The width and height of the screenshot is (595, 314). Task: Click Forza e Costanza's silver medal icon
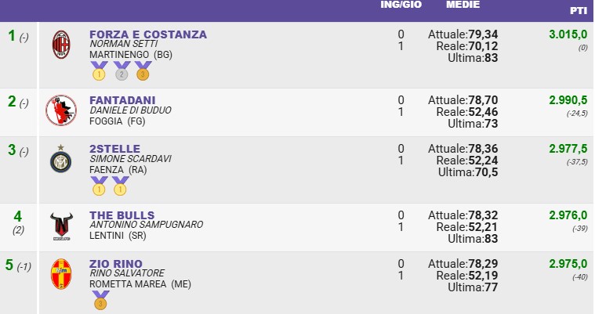122,71
